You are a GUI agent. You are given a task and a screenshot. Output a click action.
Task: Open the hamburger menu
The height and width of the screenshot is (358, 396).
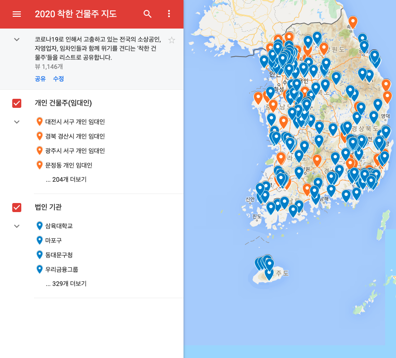point(17,14)
